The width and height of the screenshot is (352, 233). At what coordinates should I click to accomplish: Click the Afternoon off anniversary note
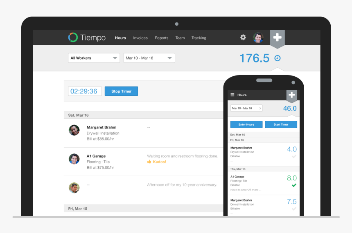182,185
